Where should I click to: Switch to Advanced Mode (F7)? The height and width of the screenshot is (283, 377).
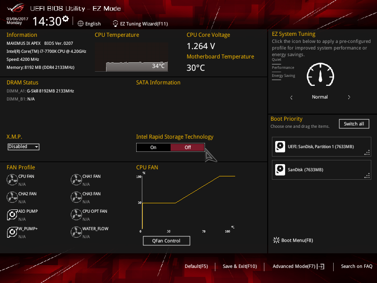[298, 266]
